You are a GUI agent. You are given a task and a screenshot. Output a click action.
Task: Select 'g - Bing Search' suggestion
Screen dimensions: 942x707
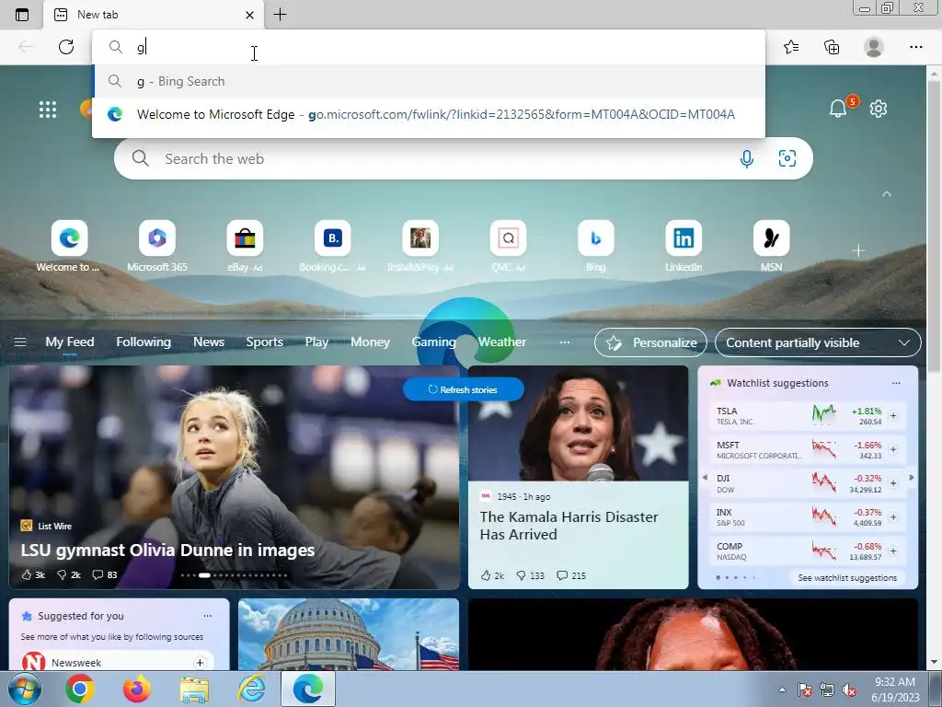[x=429, y=81]
